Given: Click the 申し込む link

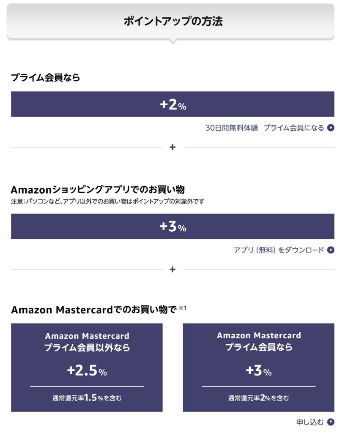Looking at the screenshot, I should (x=309, y=422).
